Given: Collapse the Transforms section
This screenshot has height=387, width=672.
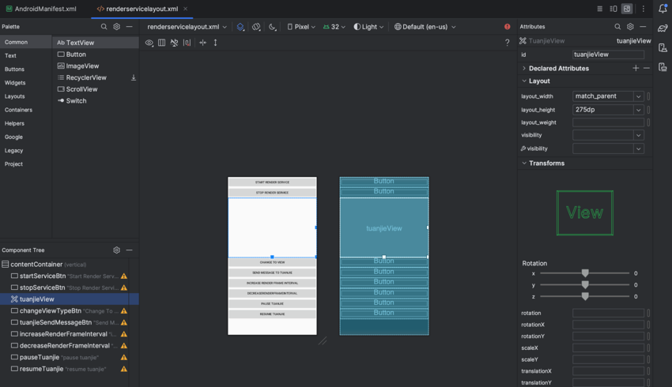Looking at the screenshot, I should coord(524,163).
